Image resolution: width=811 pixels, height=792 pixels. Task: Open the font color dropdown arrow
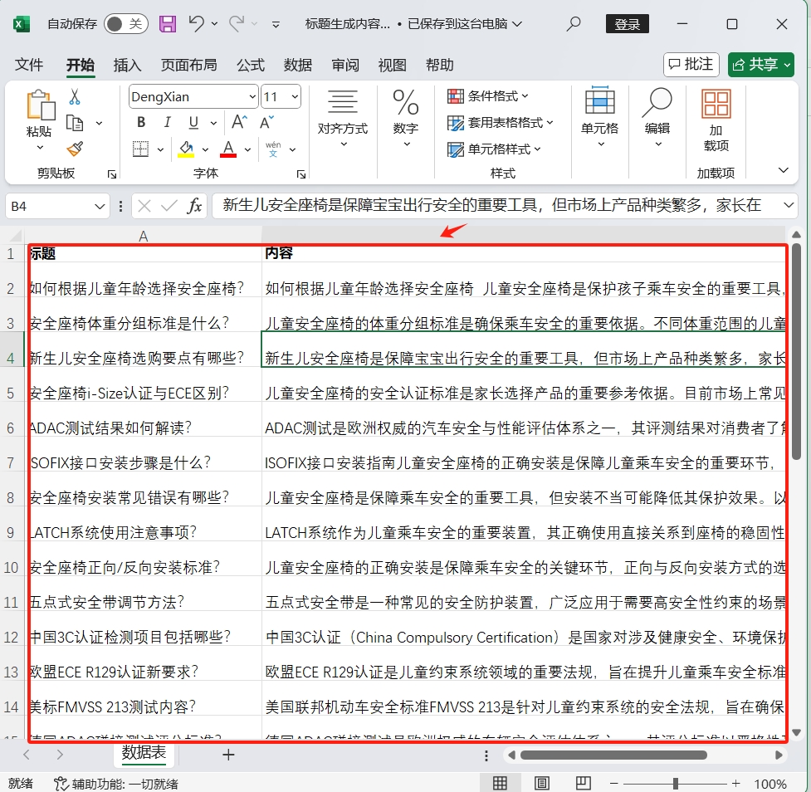[x=247, y=149]
